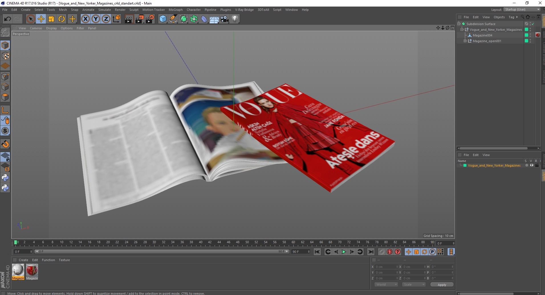This screenshot has height=295, width=545.
Task: Add a Light object
Action: 235,19
